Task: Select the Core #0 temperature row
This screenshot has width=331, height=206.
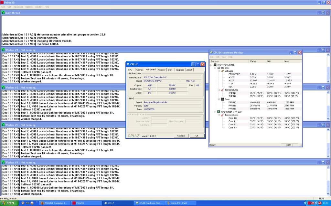Action: 263,118
